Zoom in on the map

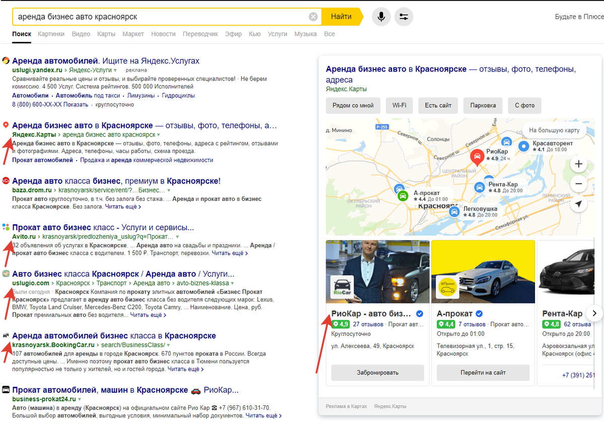point(578,164)
